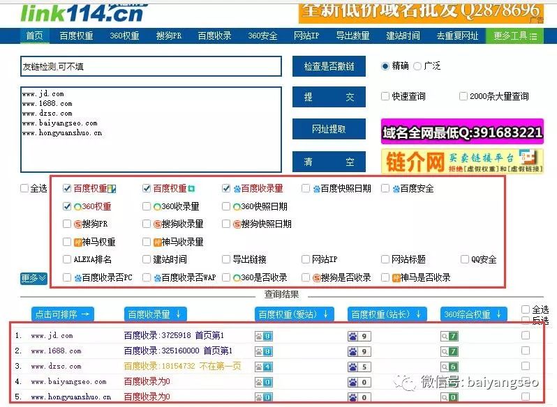
Task: Open the www.dzsc.com result link
Action: 56,366
